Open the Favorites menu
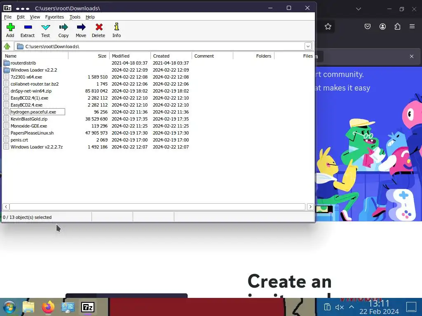The width and height of the screenshot is (422, 316). pos(55,17)
